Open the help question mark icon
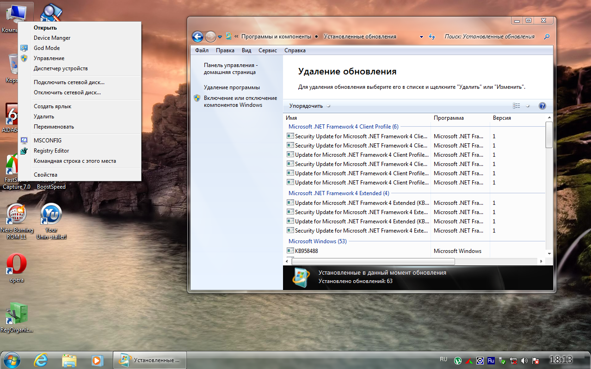The image size is (591, 369). point(542,106)
